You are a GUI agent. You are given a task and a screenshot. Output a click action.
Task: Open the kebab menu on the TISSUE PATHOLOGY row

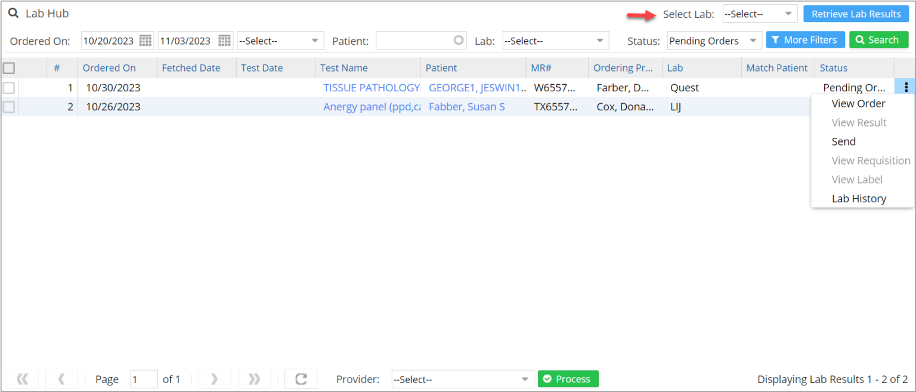(x=906, y=87)
